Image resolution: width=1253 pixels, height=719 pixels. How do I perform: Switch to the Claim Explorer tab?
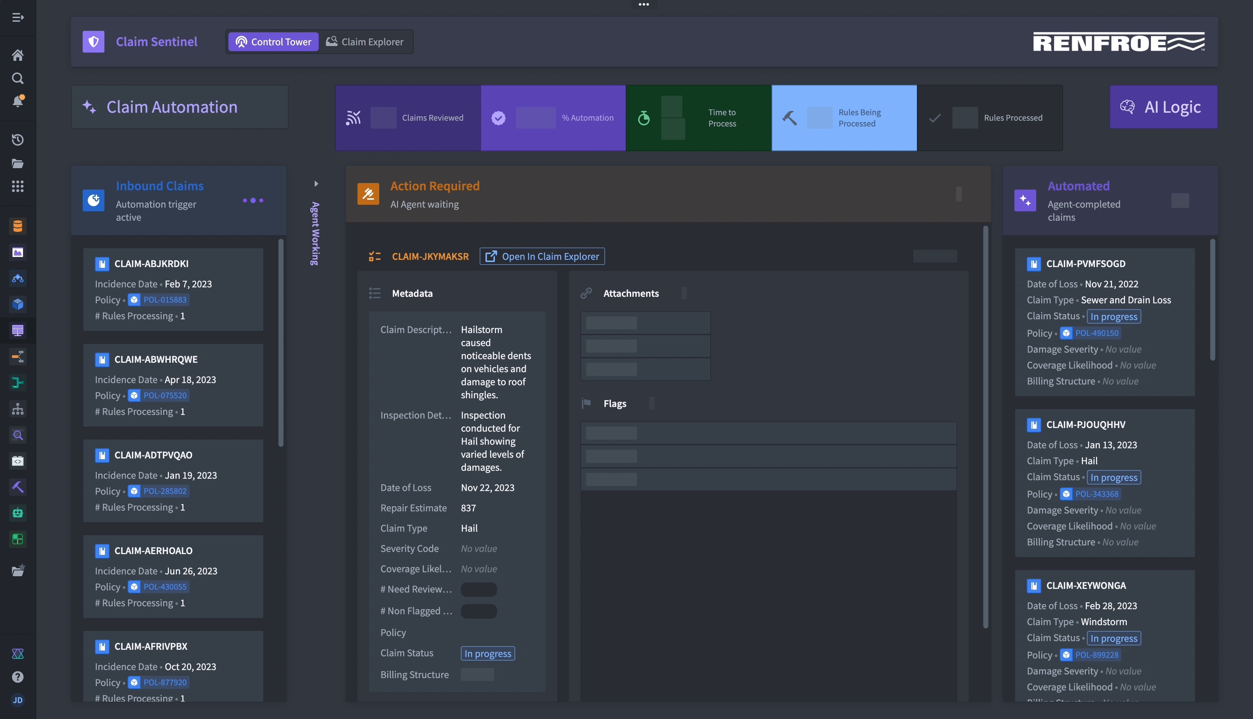tap(365, 41)
